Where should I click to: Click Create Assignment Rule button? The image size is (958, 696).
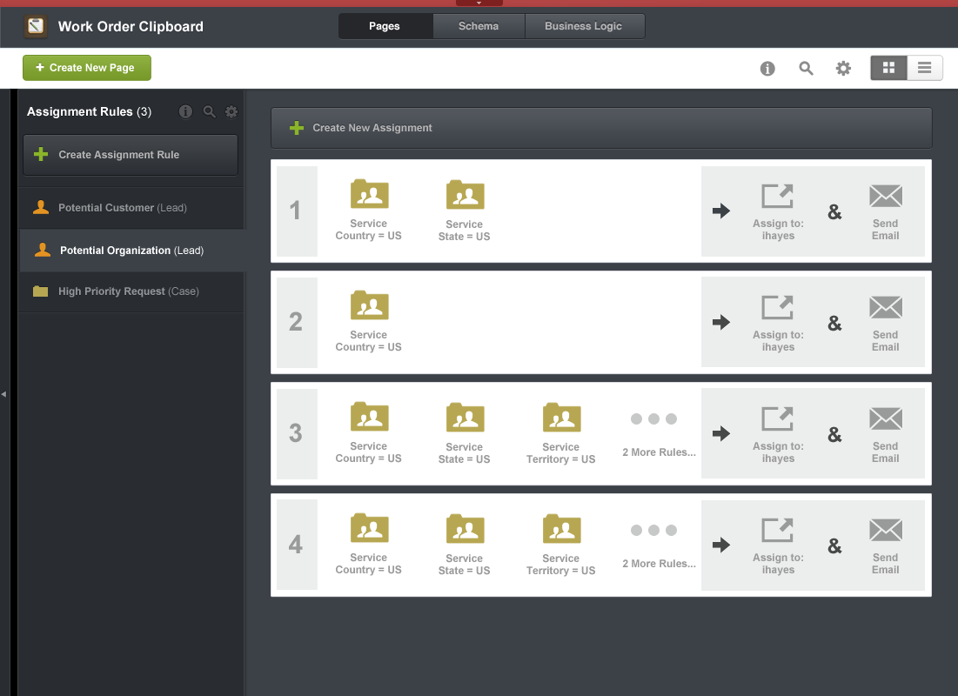coord(131,155)
